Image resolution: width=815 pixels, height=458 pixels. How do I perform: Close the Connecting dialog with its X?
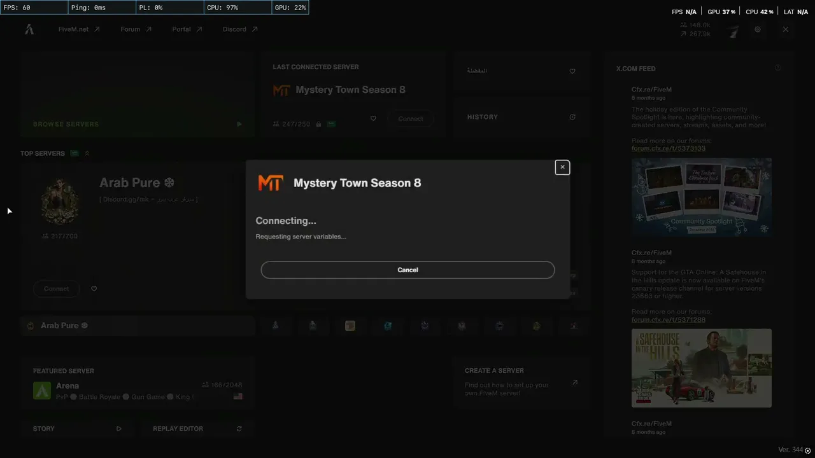pos(562,167)
